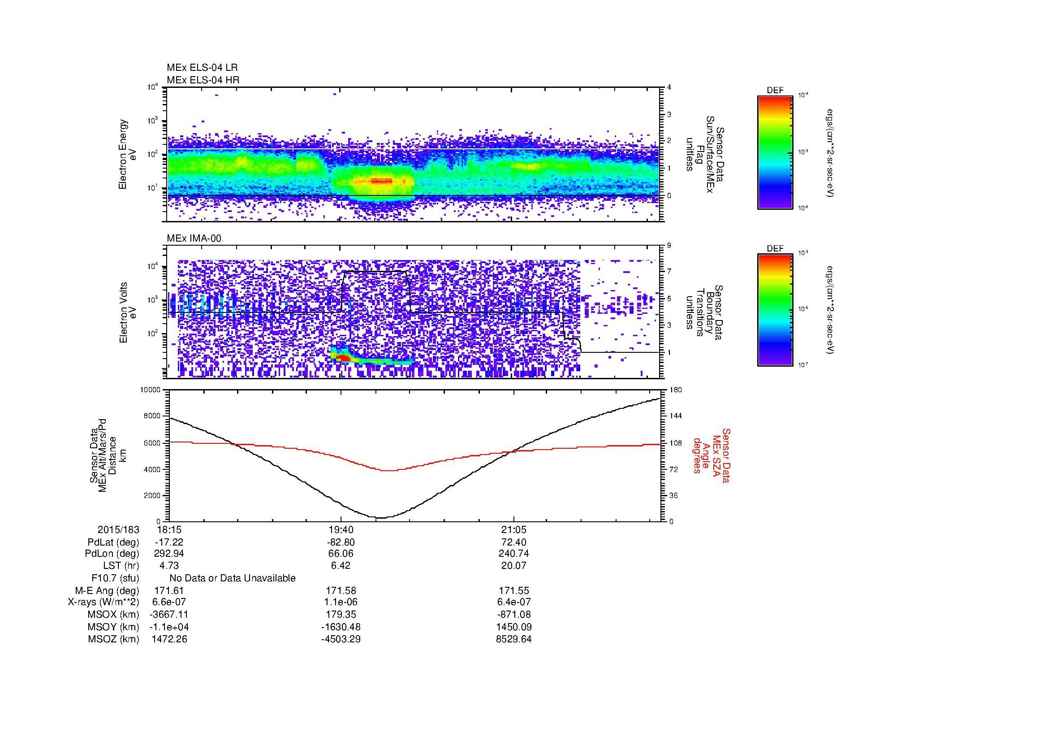The width and height of the screenshot is (1048, 741).
Task: Click the upper ELS DEF color bar
Action: (x=775, y=152)
